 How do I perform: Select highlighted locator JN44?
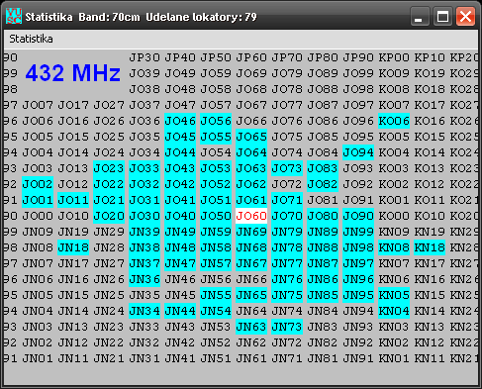180,311
